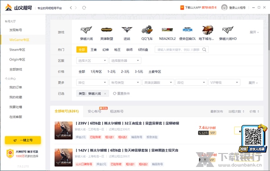
Task: Click the shield badge icon near 大神好号
Action: pyautogui.click(x=10, y=153)
